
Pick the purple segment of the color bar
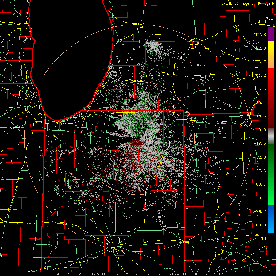(271, 34)
